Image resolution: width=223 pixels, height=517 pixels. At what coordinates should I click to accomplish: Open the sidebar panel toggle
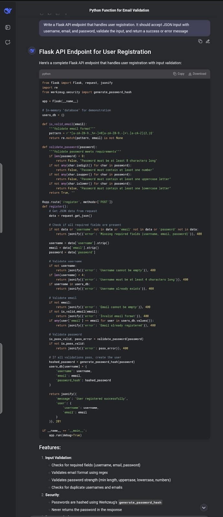tap(8, 27)
